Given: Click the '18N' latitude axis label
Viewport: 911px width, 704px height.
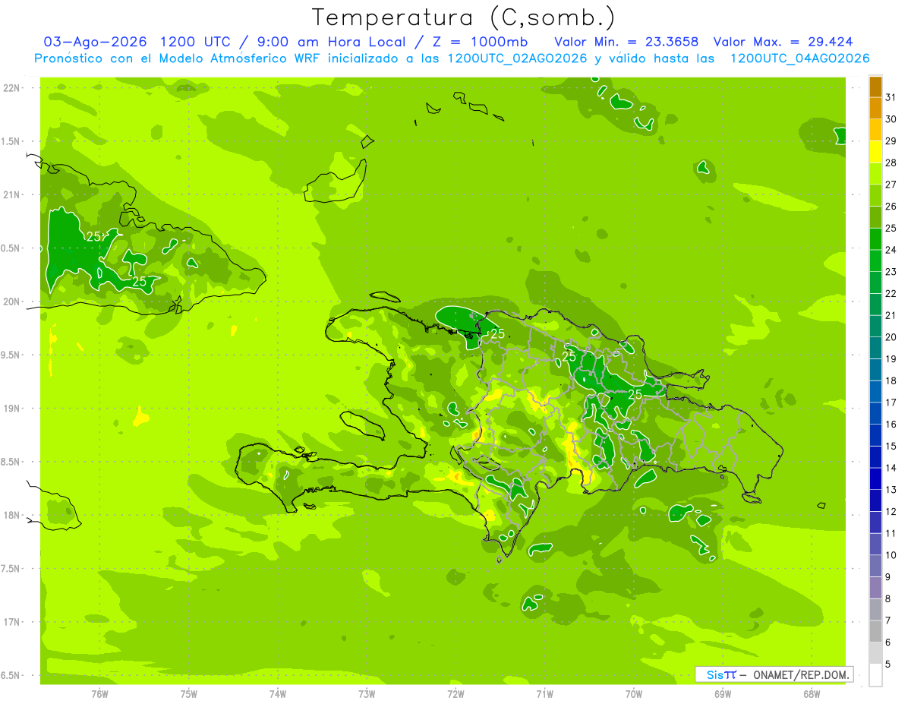Looking at the screenshot, I should (11, 516).
